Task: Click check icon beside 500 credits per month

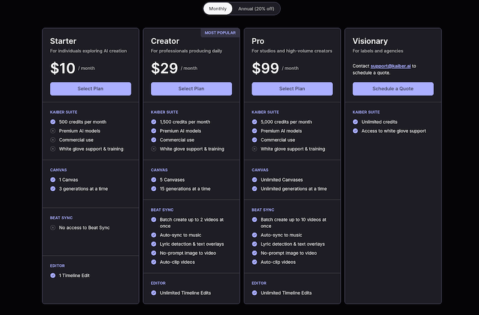Action: [x=53, y=122]
